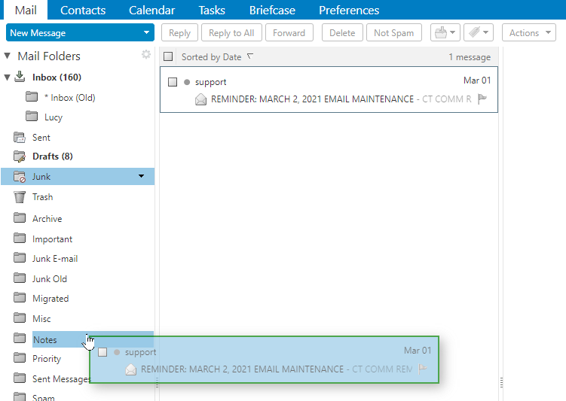Screen dimensions: 566x401
Task: Tick the support email checkbox
Action: click(173, 82)
